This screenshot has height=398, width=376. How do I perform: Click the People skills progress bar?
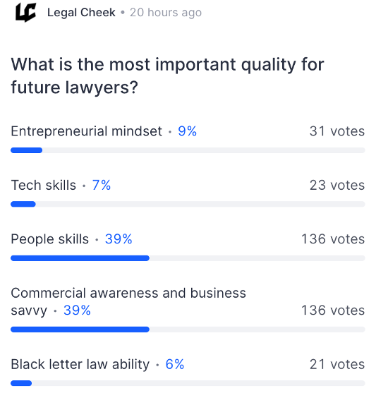[x=188, y=258]
